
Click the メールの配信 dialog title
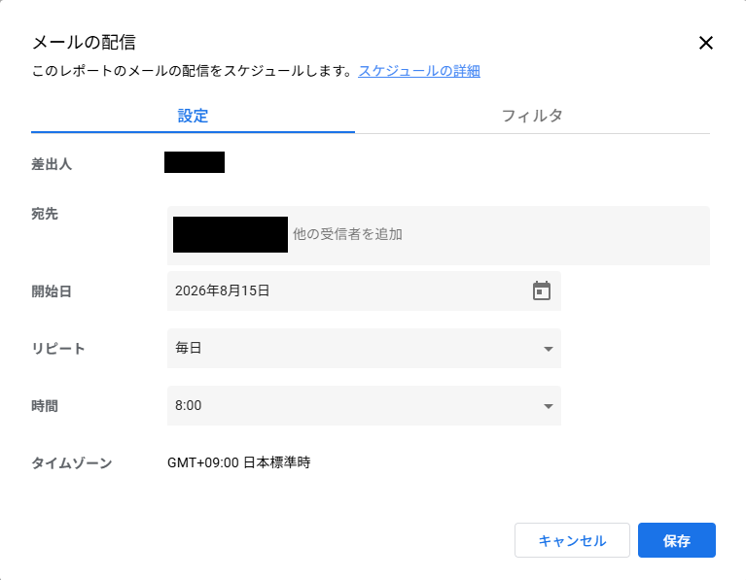coord(85,43)
